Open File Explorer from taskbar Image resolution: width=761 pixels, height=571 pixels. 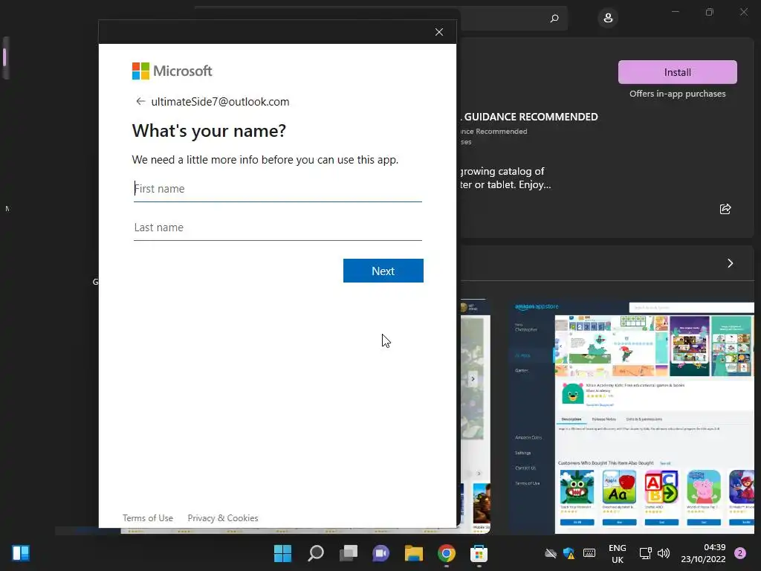pos(414,553)
